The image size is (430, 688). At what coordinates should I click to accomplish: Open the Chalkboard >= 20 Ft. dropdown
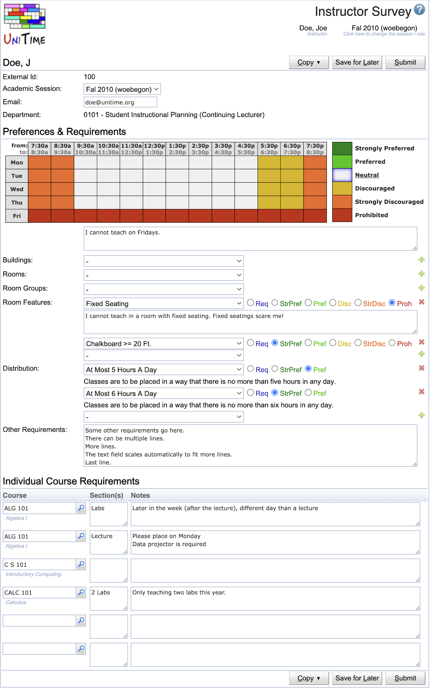click(x=164, y=343)
